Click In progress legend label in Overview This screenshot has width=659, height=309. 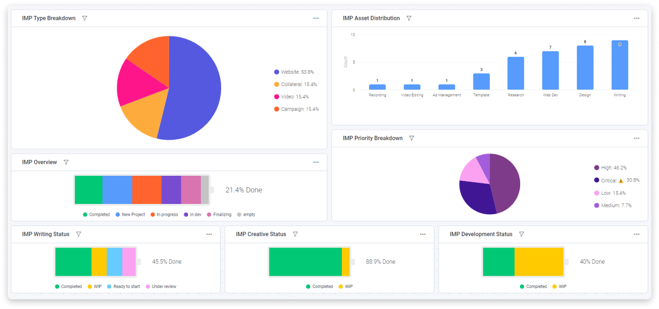point(164,215)
